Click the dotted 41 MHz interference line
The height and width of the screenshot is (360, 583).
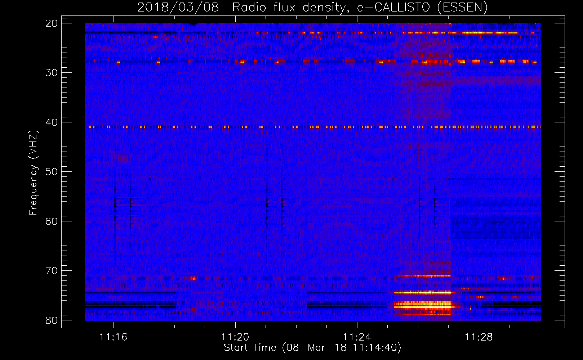click(x=313, y=127)
